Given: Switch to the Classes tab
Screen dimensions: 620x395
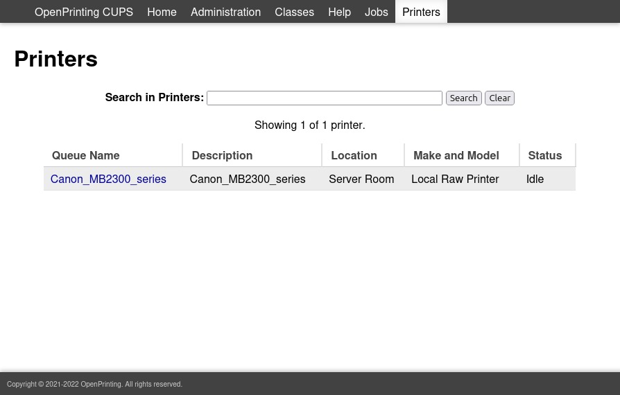Looking at the screenshot, I should tap(294, 12).
